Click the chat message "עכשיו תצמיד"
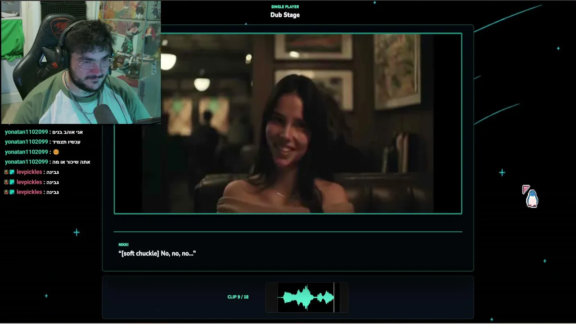The image size is (576, 324). 67,142
